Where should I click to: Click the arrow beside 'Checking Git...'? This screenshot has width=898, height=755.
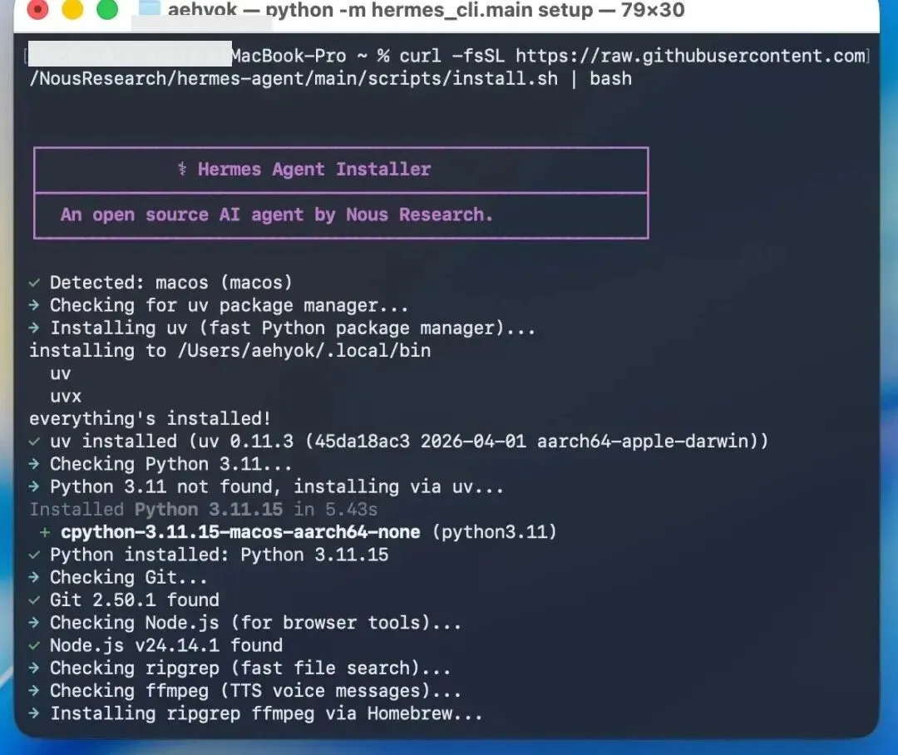tap(34, 577)
